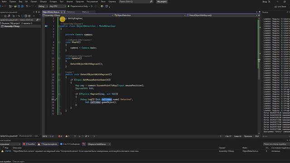The width and height of the screenshot is (290, 163).
Task: Open the Any CPU platform dropdown
Action: [x=58, y=6]
